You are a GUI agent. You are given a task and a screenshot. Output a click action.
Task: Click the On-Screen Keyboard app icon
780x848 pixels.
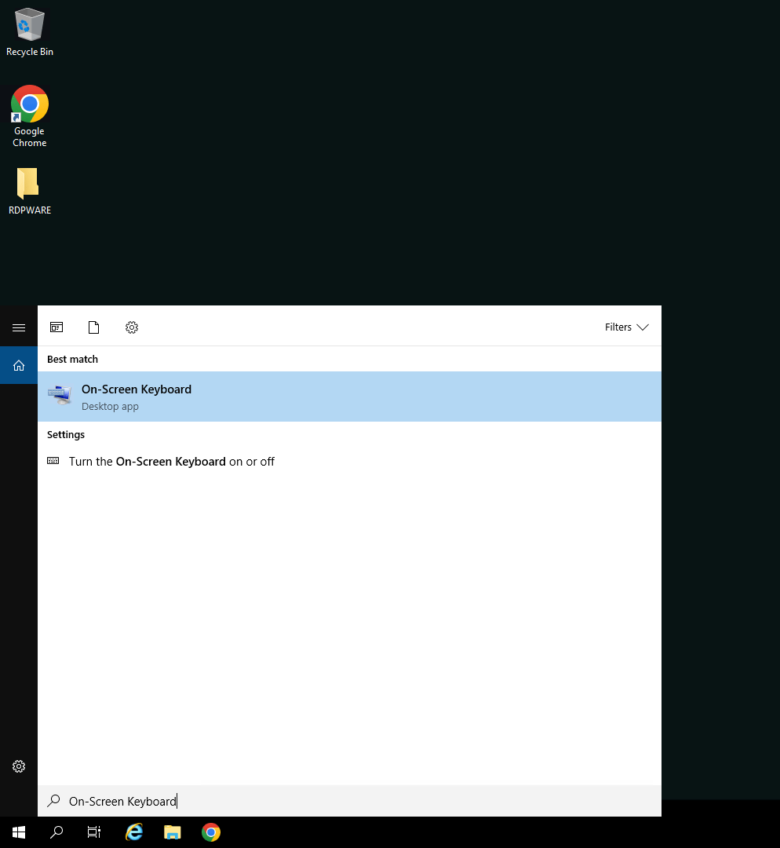60,395
